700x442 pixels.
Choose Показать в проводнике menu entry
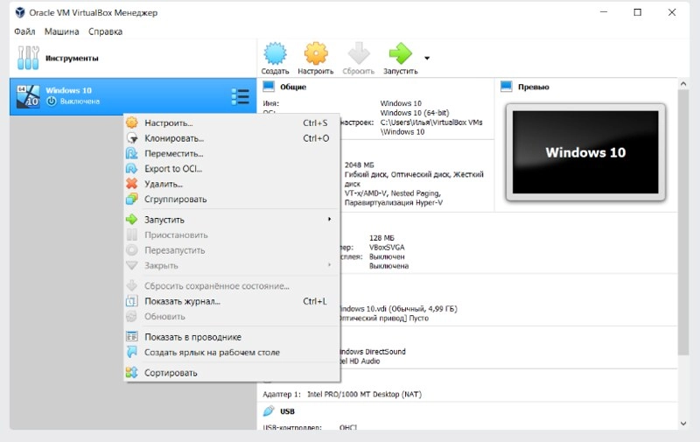coord(231,337)
